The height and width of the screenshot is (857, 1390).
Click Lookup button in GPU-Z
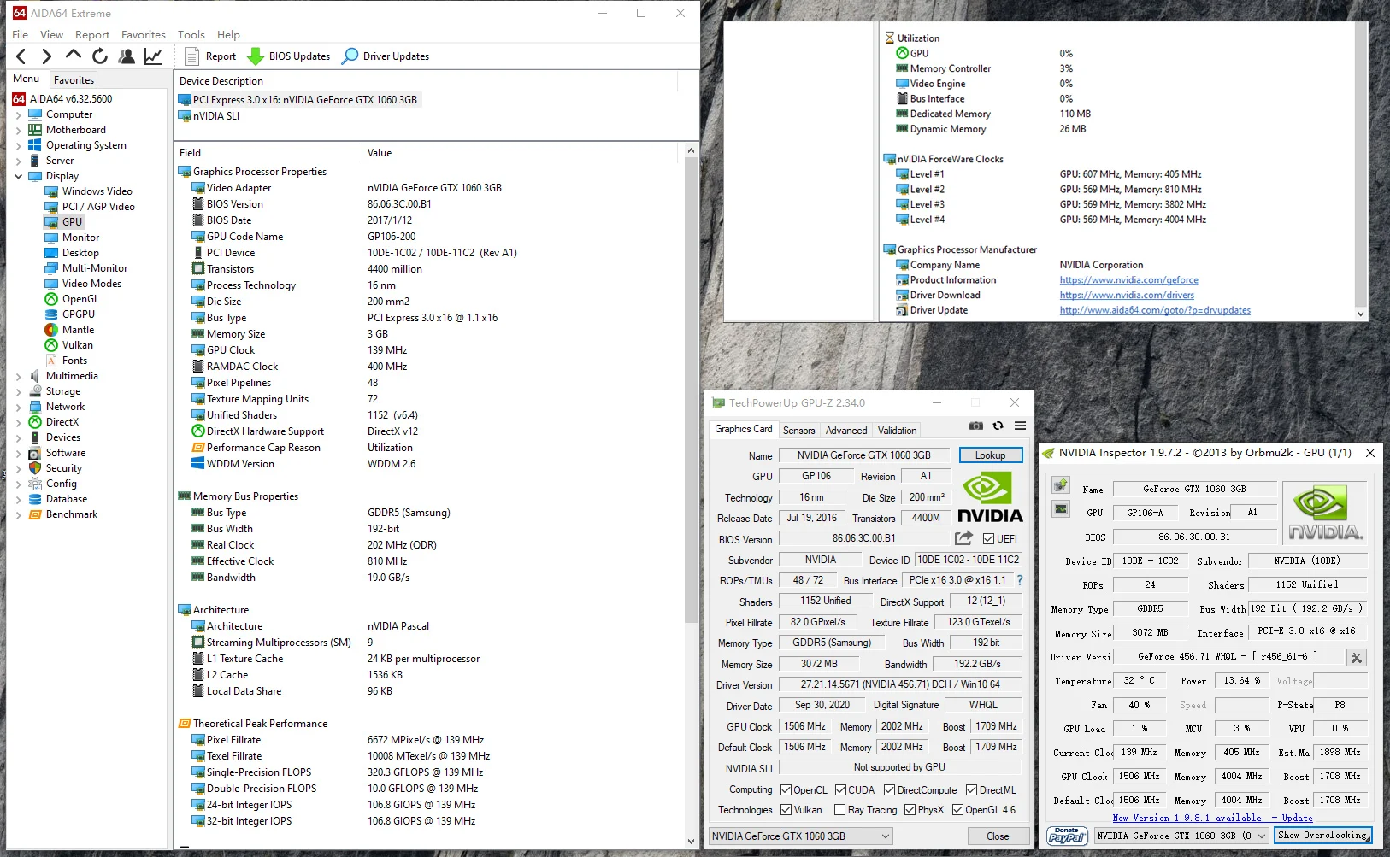pyautogui.click(x=990, y=455)
